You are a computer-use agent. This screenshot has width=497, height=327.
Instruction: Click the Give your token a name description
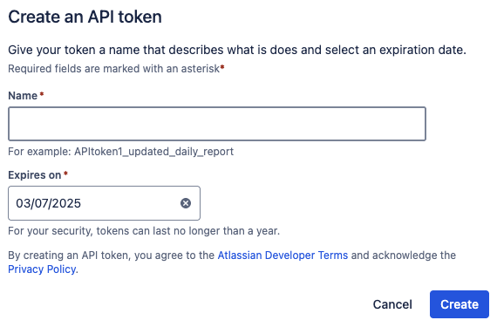point(237,50)
